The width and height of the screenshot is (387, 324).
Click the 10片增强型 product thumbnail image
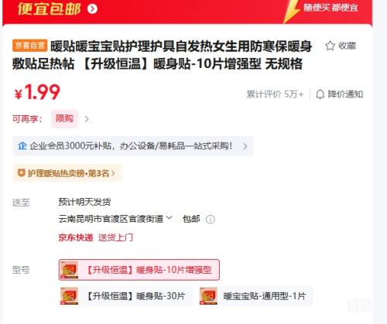coord(69,270)
